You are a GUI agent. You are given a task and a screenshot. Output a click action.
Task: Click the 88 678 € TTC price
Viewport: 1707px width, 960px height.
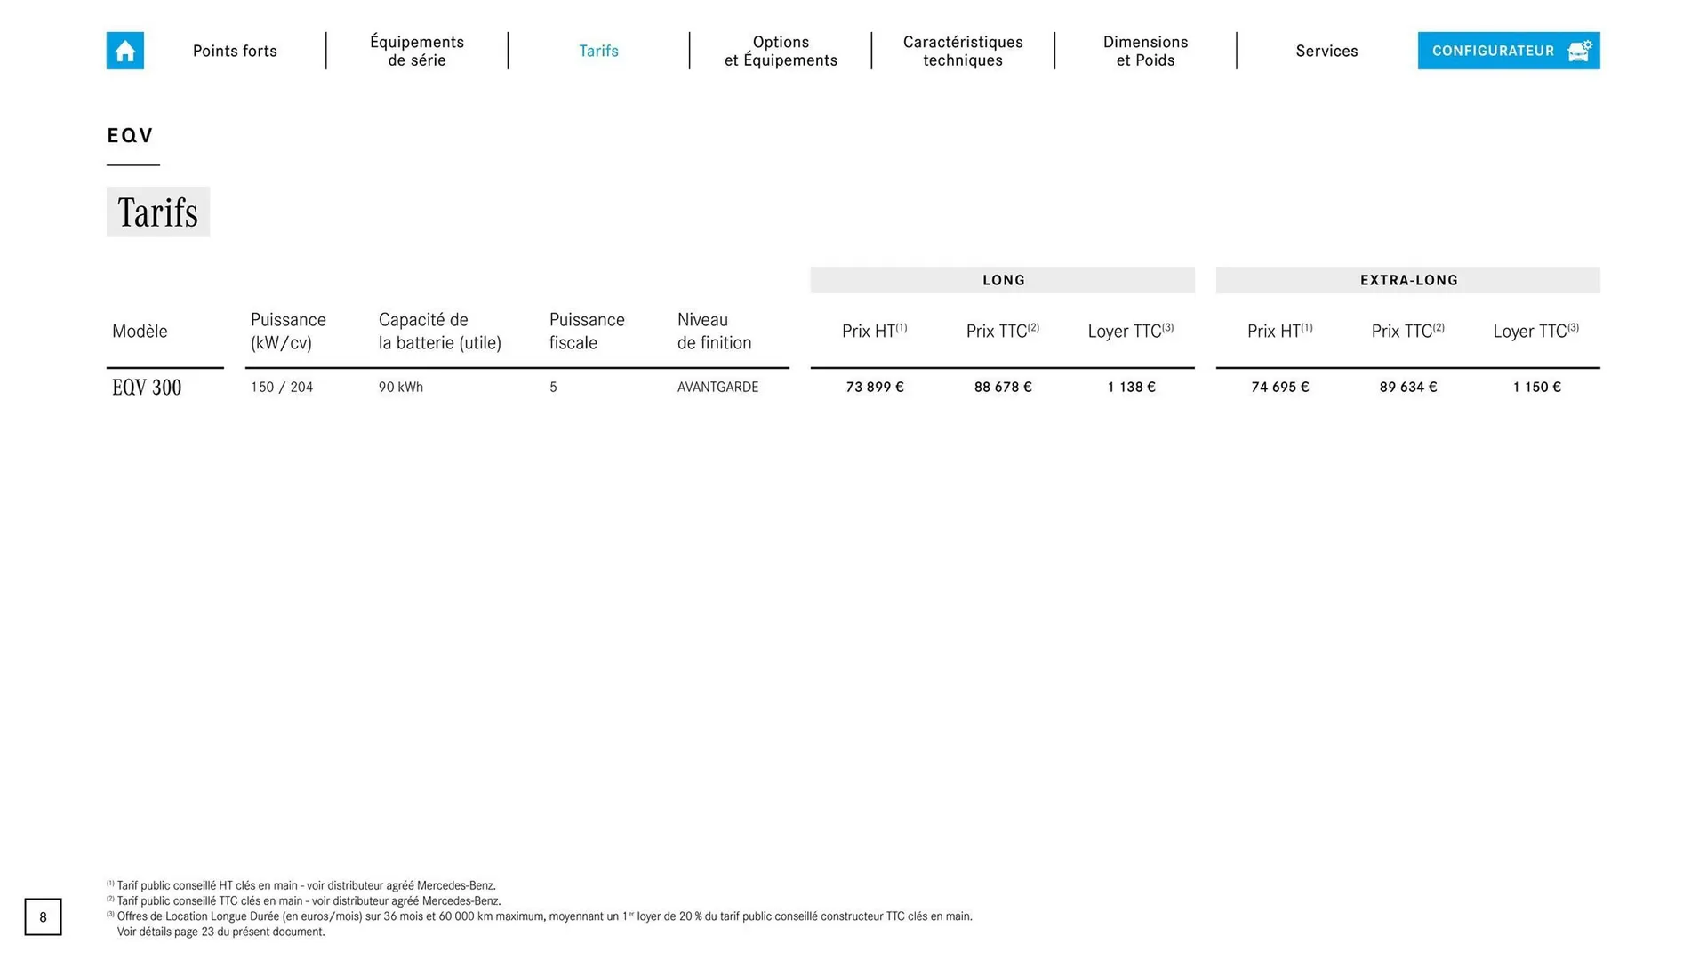[1003, 388]
